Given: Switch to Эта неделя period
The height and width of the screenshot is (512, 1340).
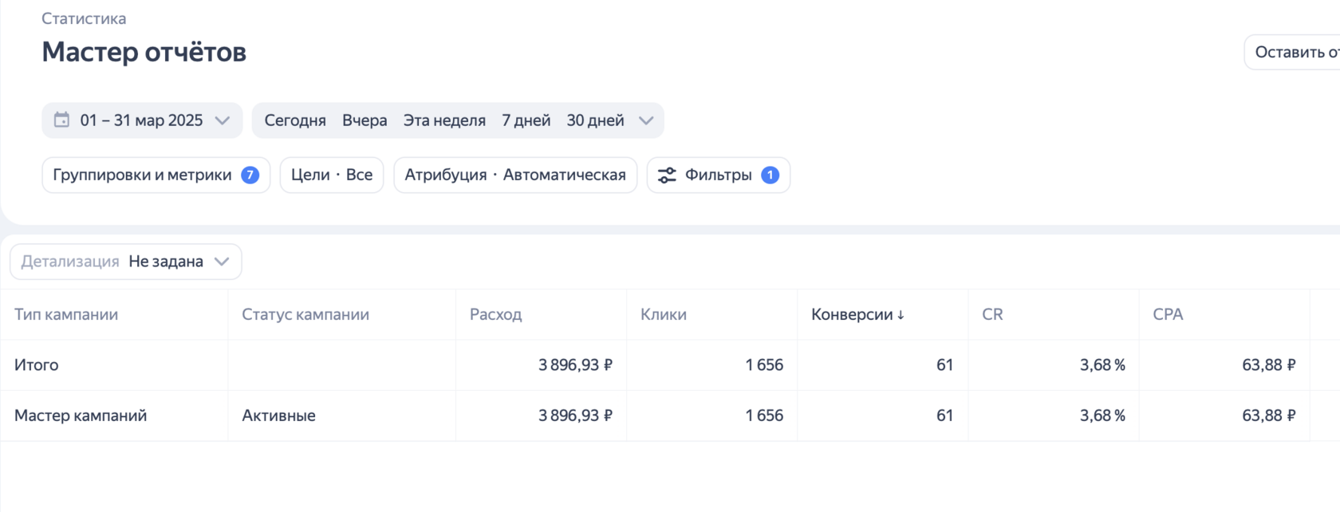Looking at the screenshot, I should (x=444, y=120).
